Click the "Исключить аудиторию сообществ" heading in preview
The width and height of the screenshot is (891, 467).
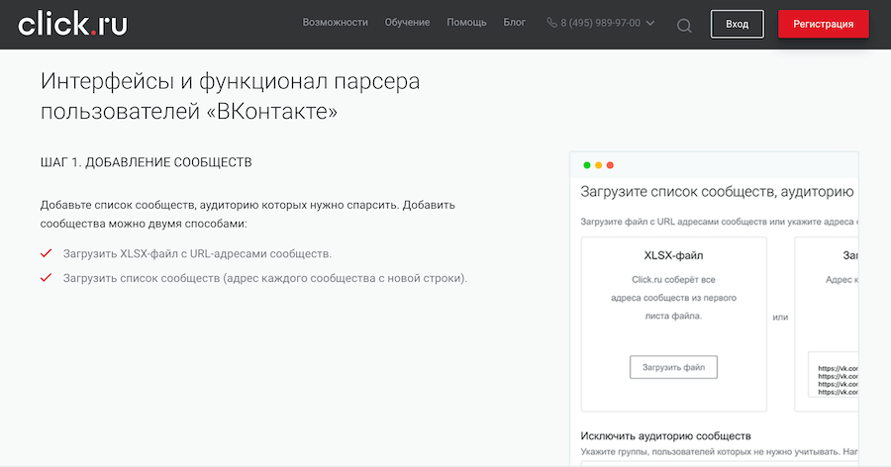click(666, 435)
